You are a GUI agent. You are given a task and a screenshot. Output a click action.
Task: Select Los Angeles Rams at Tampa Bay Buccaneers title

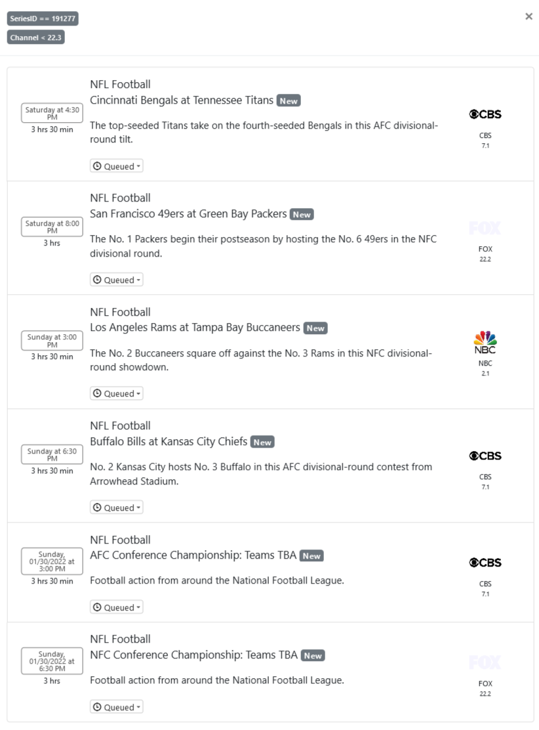coord(195,328)
